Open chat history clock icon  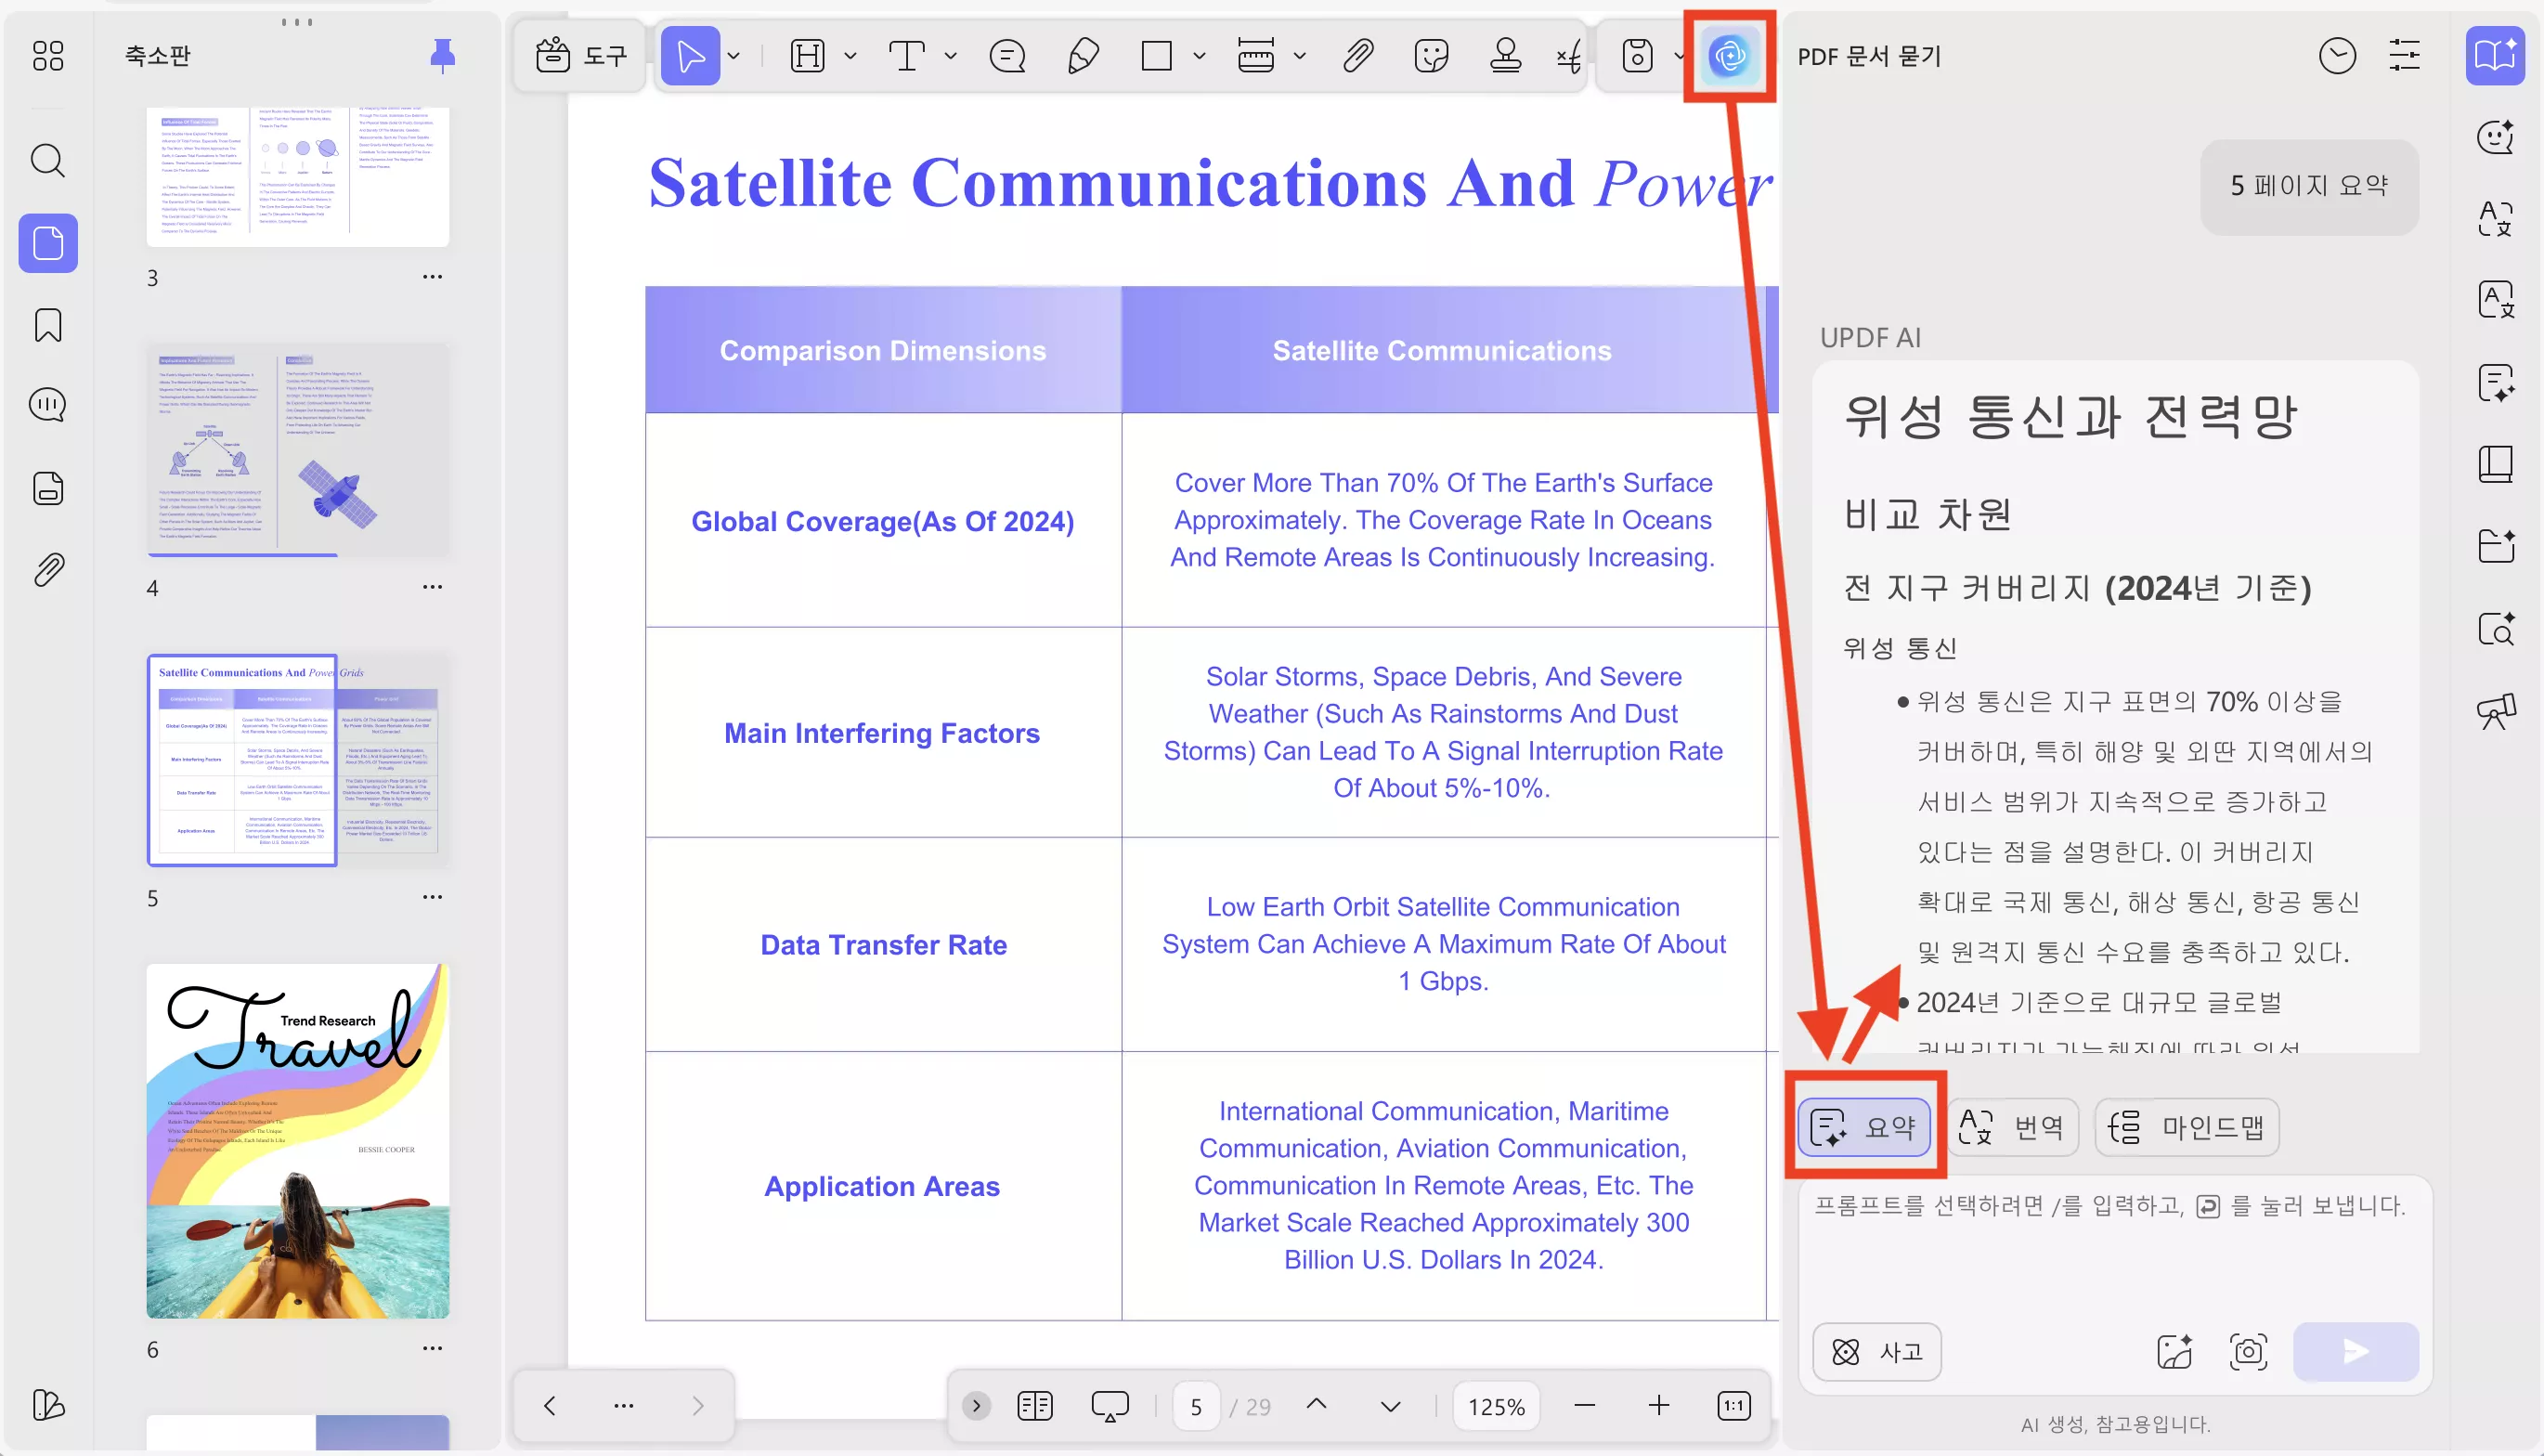point(2336,56)
